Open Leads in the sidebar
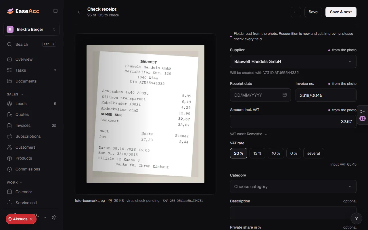368x230 pixels. click(x=31, y=103)
